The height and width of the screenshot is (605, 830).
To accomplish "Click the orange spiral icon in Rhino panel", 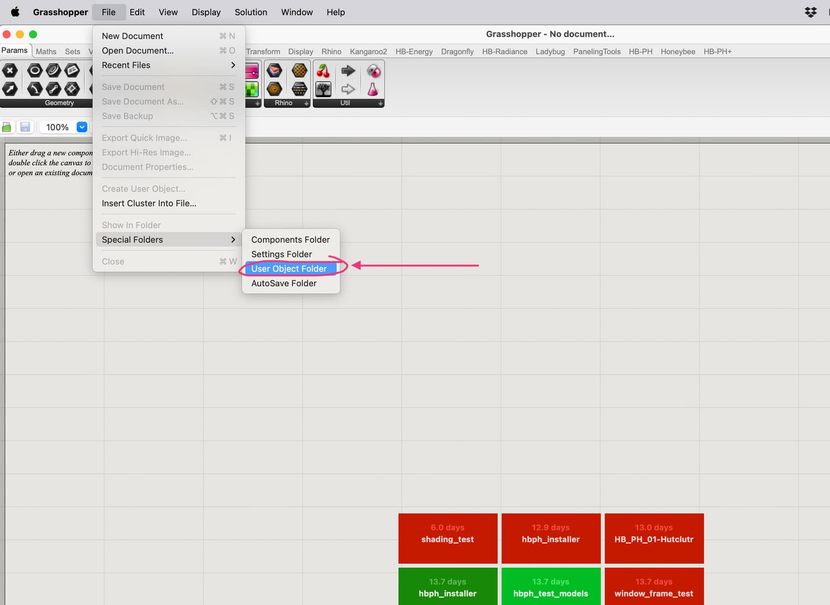I will (x=274, y=89).
